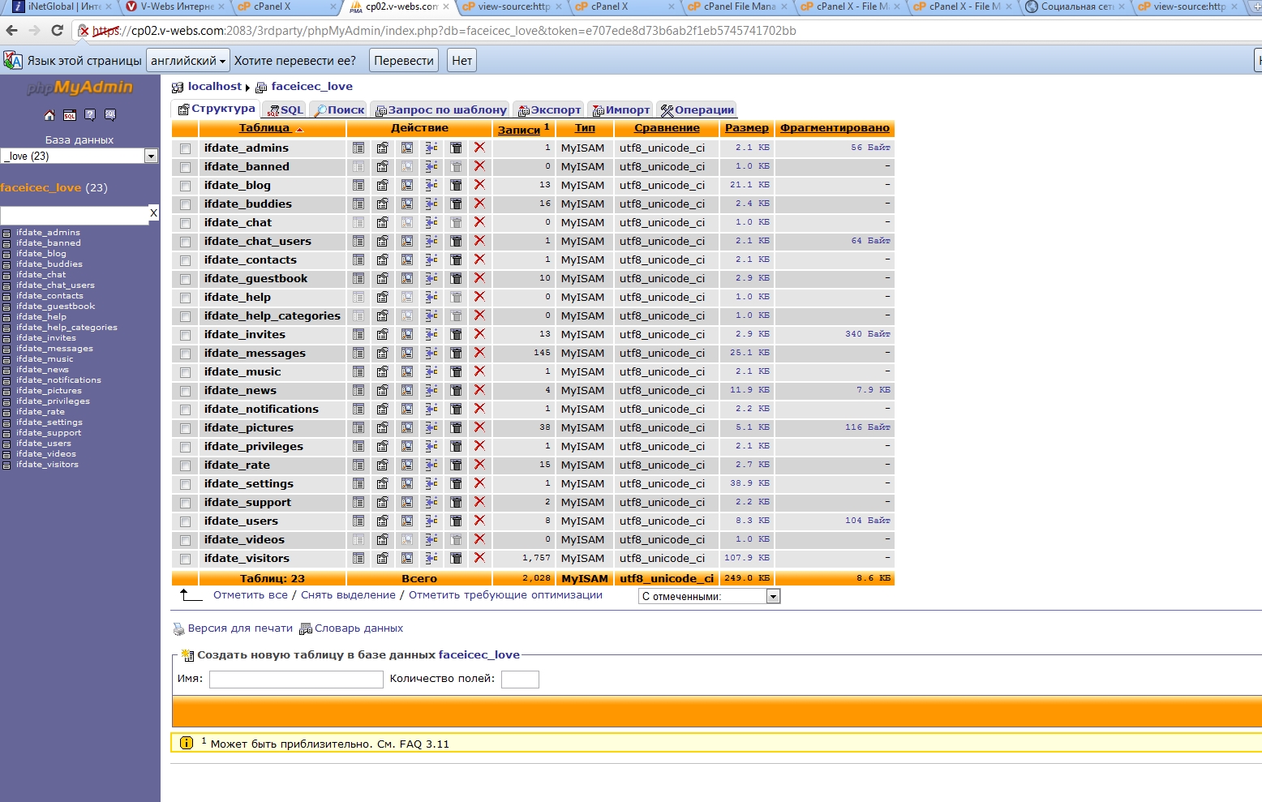This screenshot has height=802, width=1262.
Task: Click browse icon in ifdate_chat_users row
Action: tap(358, 241)
